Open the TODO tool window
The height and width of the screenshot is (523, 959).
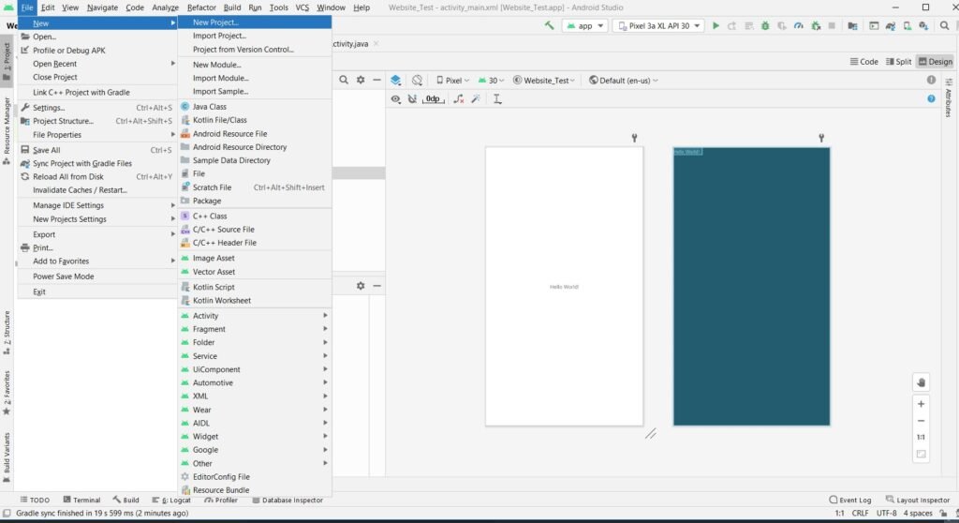coord(35,500)
